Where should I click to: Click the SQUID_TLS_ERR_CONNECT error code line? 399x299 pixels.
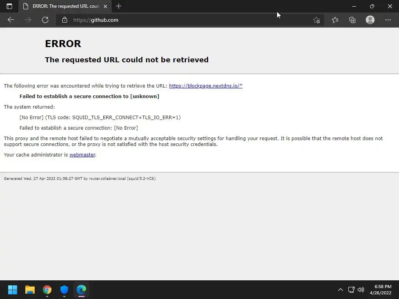click(x=100, y=118)
